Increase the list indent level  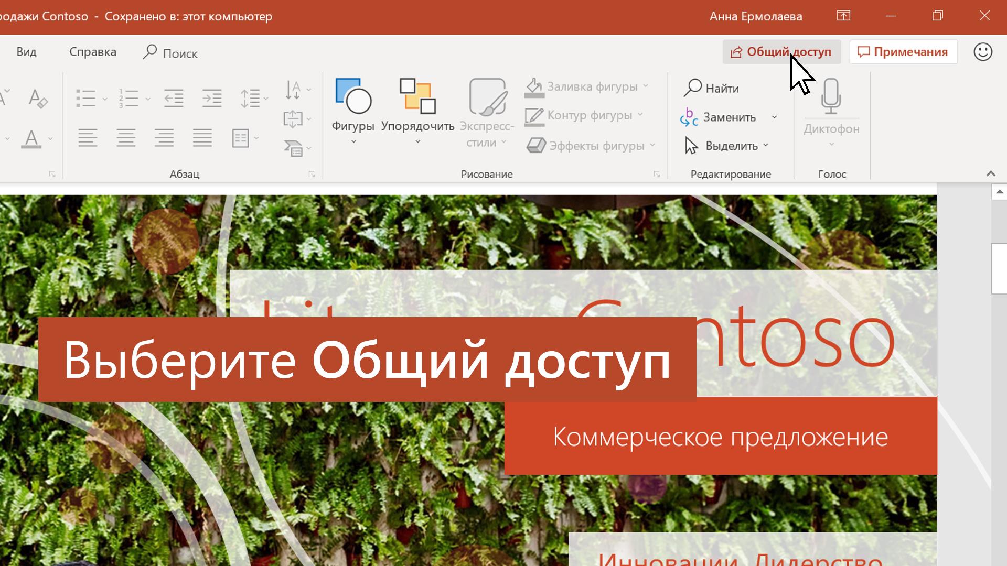pos(212,98)
